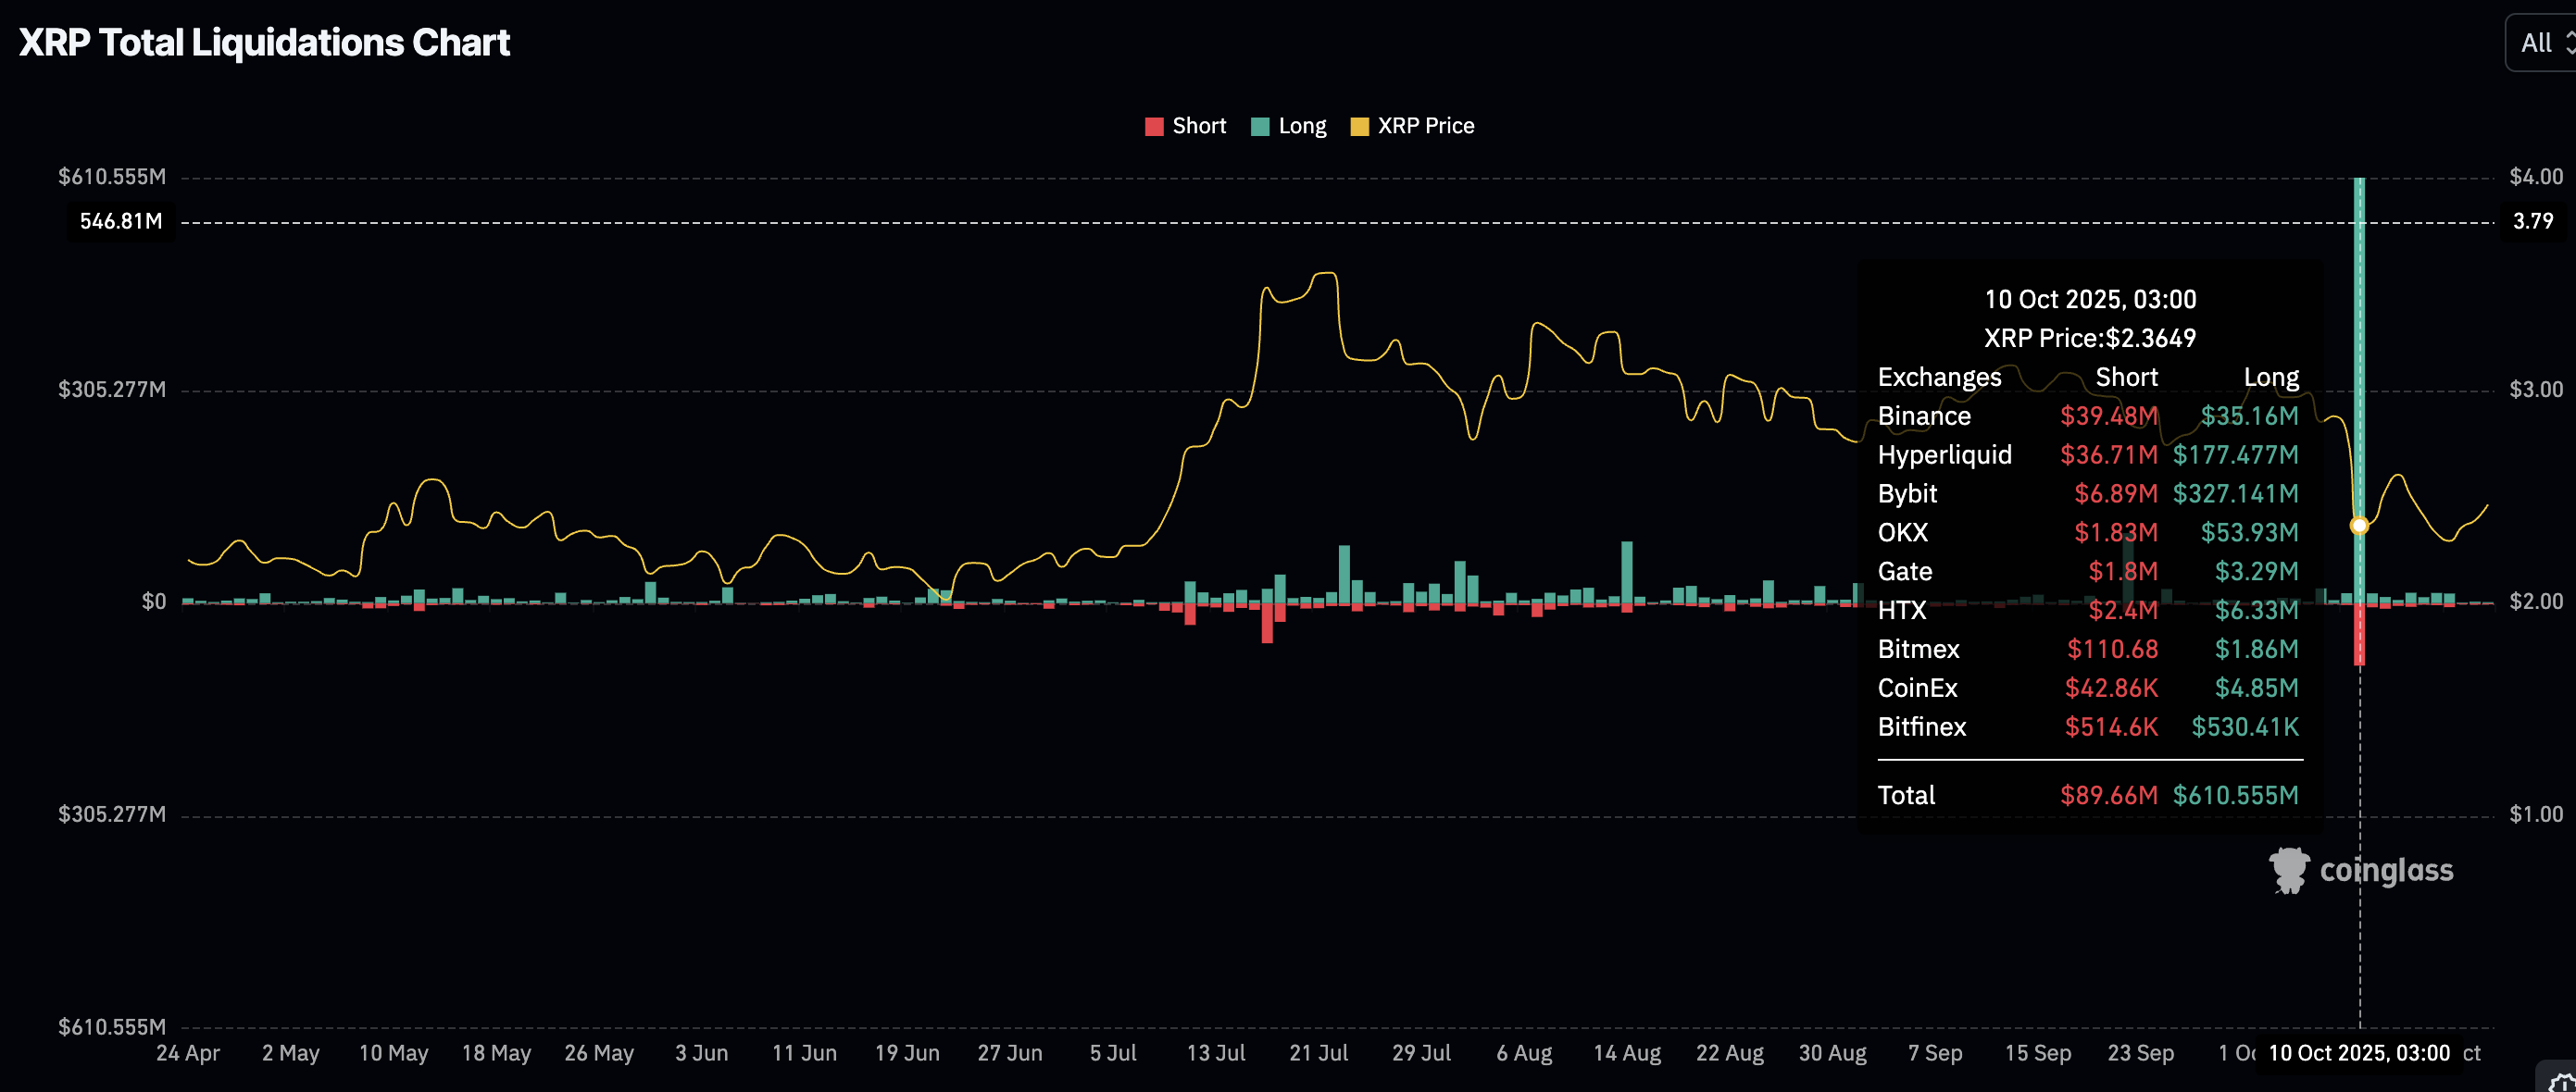Toggle the Long series in legend
Image resolution: width=2576 pixels, height=1092 pixels.
click(x=1301, y=126)
